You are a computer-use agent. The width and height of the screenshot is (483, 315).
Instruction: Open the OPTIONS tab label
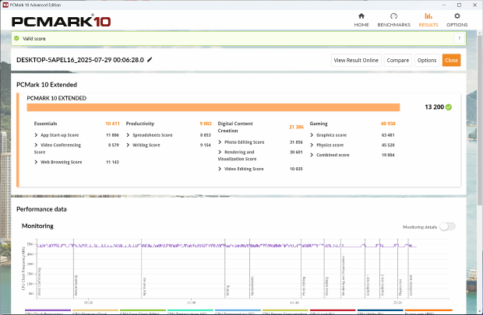point(457,25)
